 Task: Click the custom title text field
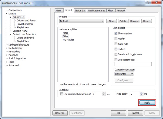pyautogui.click(x=133, y=64)
